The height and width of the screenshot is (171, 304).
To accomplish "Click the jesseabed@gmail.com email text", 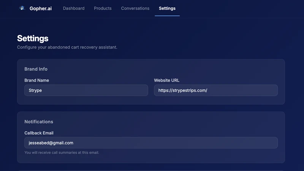I will coord(51,143).
